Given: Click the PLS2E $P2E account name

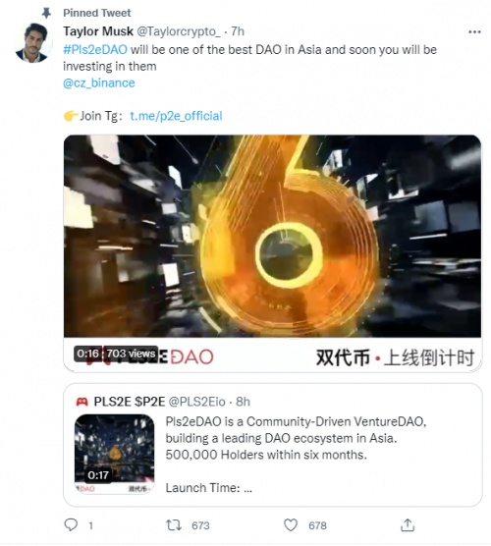Looking at the screenshot, I should point(130,402).
